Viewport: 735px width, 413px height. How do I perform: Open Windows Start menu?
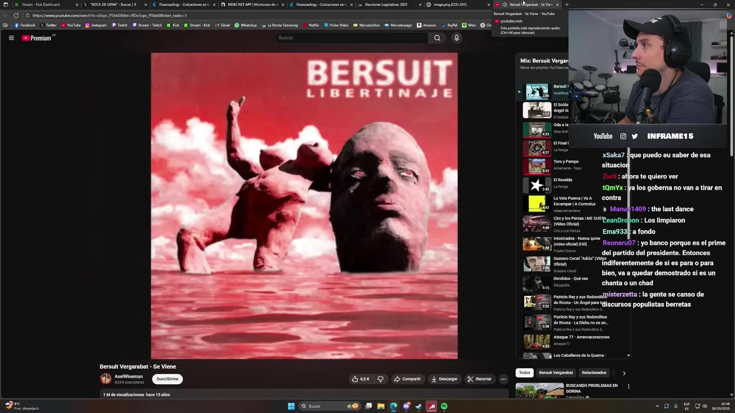pyautogui.click(x=291, y=406)
